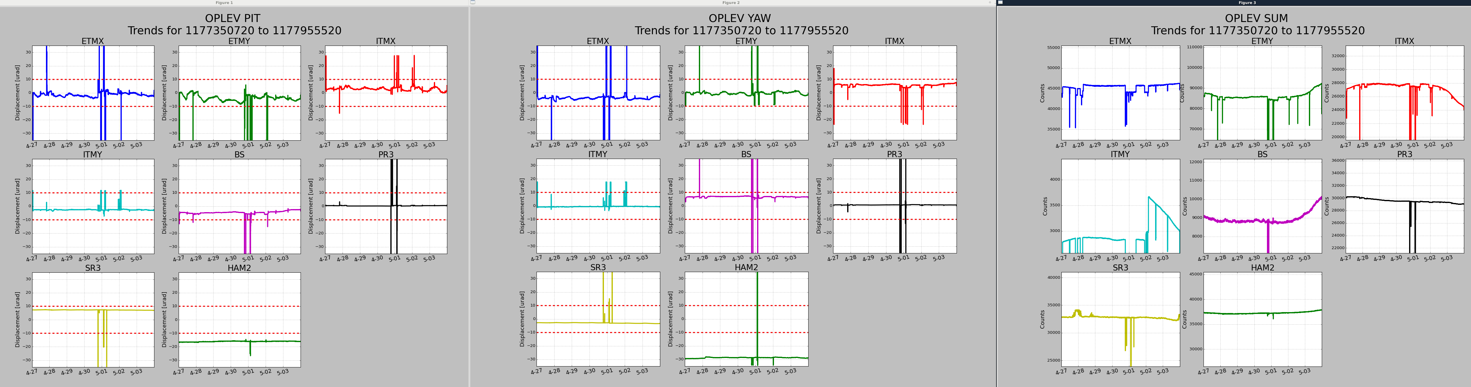Screen dimensions: 1471x387
Task: Select the BS title in the OPLEV PIT figure
Action: tap(239, 154)
